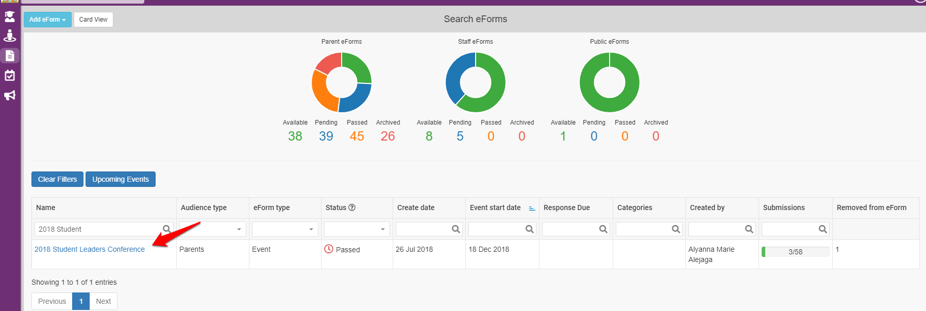Click the Parent eForms donut chart
This screenshot has height=311, width=926.
(x=342, y=82)
